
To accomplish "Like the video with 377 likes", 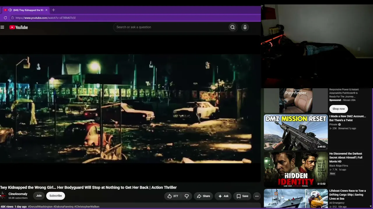I will [x=173, y=196].
